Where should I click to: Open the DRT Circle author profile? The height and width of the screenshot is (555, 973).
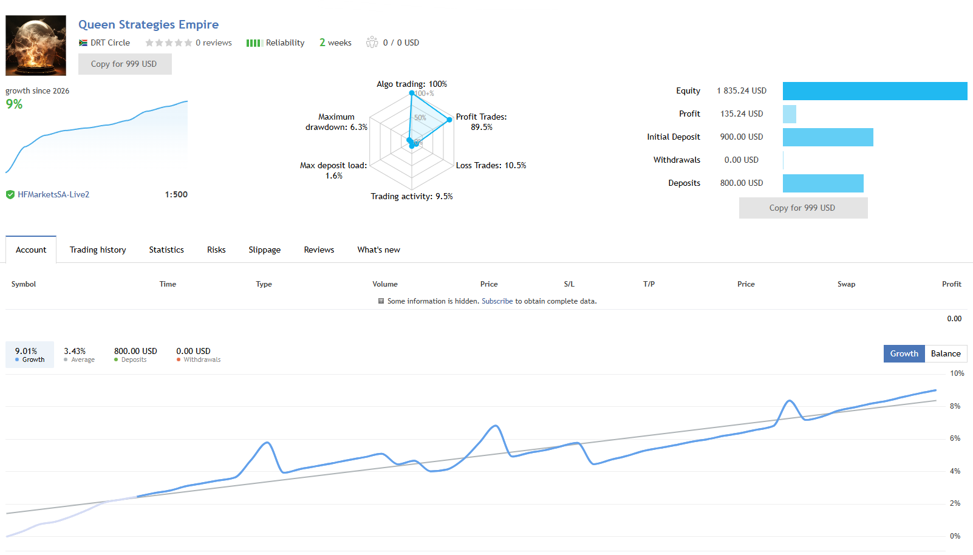109,43
